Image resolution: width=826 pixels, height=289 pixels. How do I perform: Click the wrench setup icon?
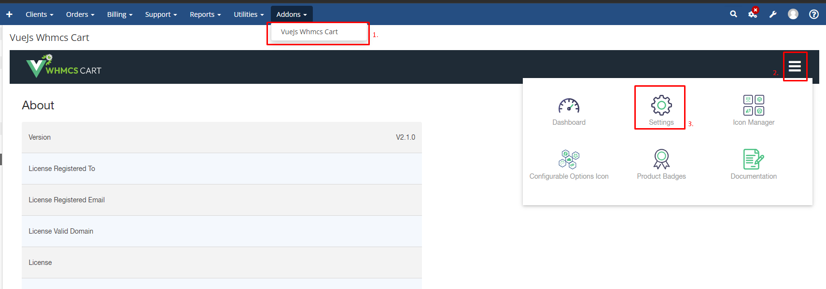(773, 14)
